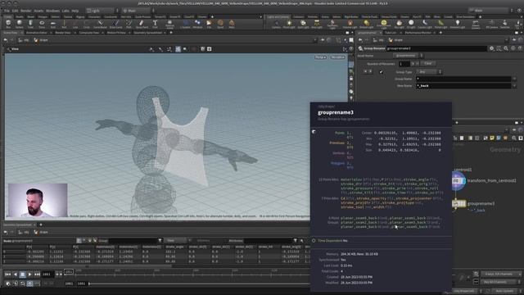Click the Number of Renames field
This screenshot has height=295, width=524.
(404, 64)
